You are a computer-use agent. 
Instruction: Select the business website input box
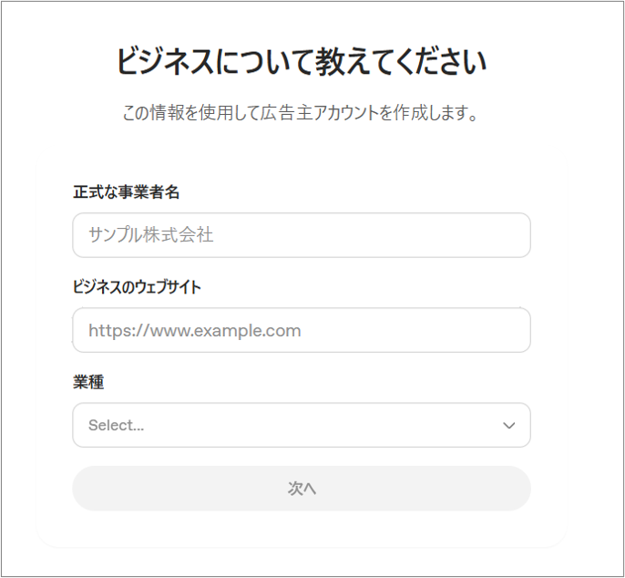302,330
